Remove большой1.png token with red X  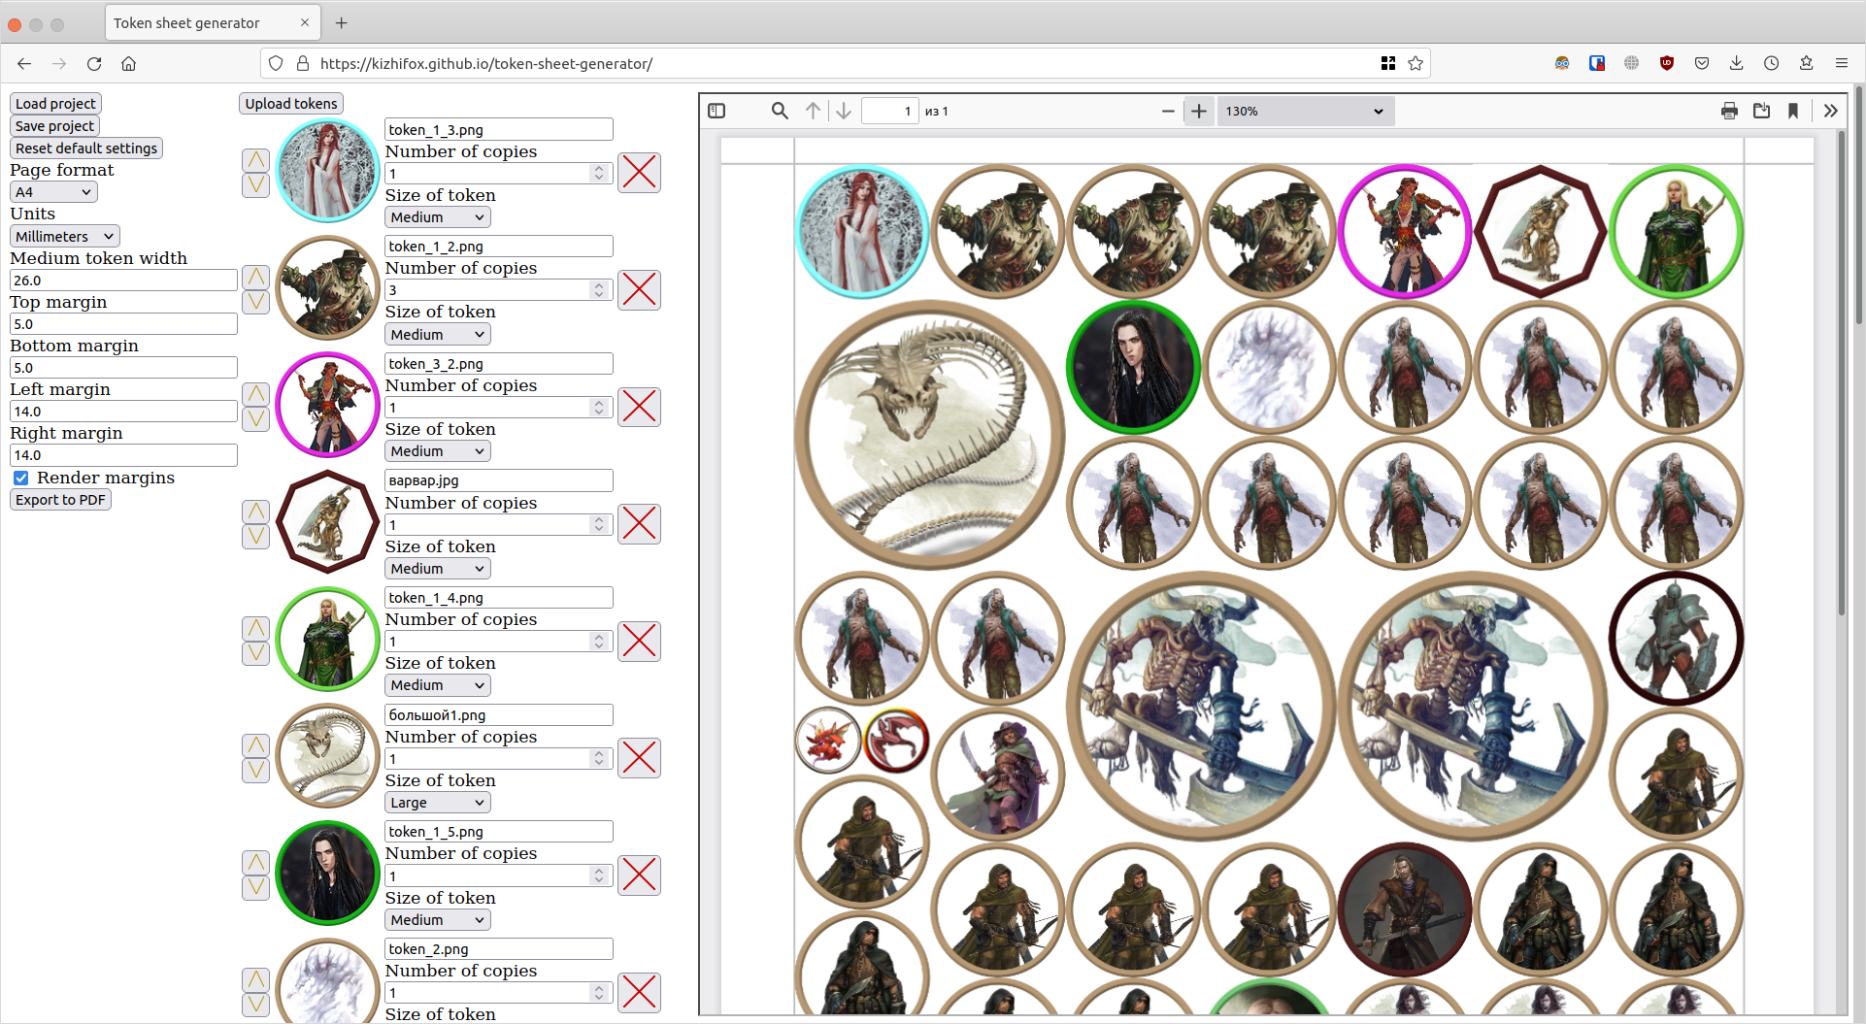[639, 758]
